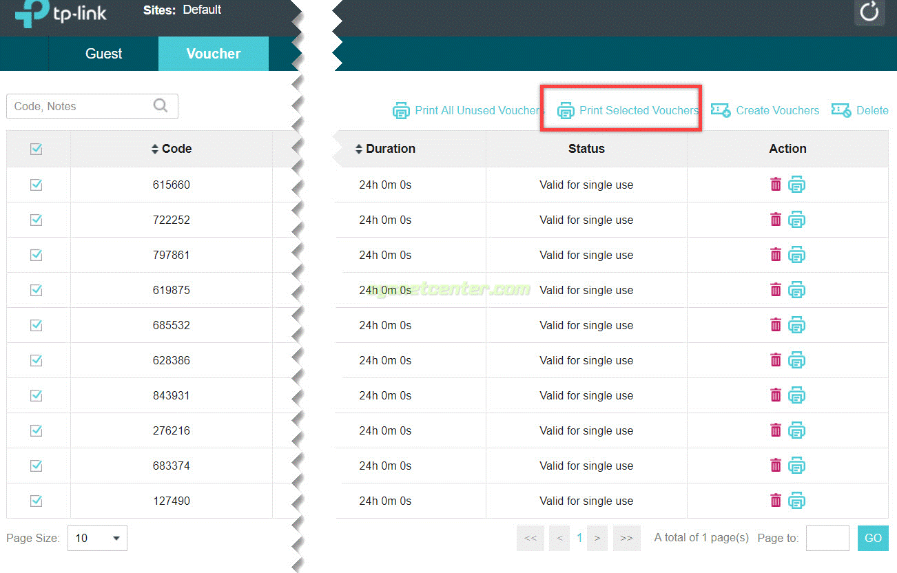This screenshot has height=573, width=897.
Task: Click the search magnifier icon
Action: coord(161,105)
